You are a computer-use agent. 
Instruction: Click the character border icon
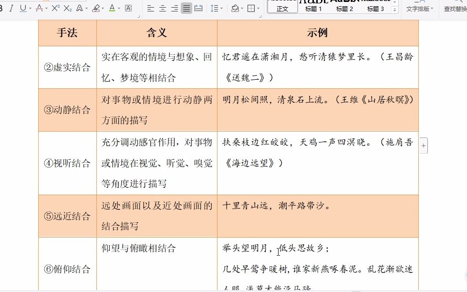128,8
